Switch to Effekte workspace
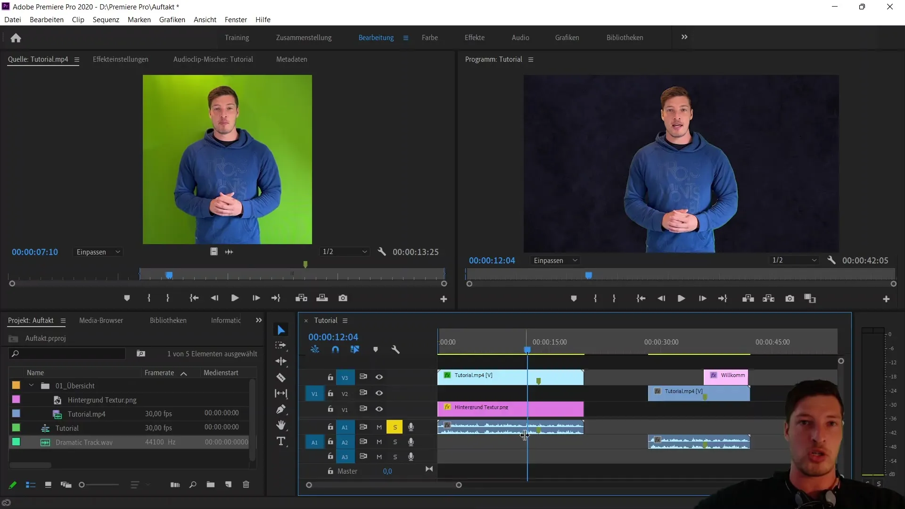 pyautogui.click(x=474, y=38)
